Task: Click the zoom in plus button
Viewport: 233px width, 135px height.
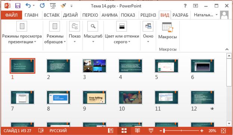Action: (202, 131)
